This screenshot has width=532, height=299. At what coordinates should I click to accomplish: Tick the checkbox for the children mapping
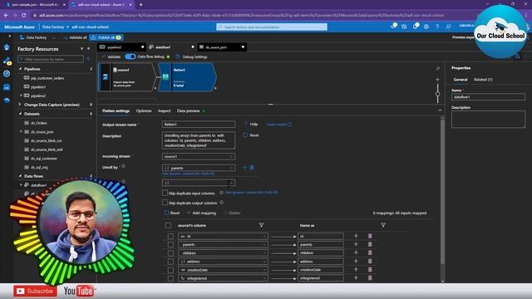(x=170, y=253)
